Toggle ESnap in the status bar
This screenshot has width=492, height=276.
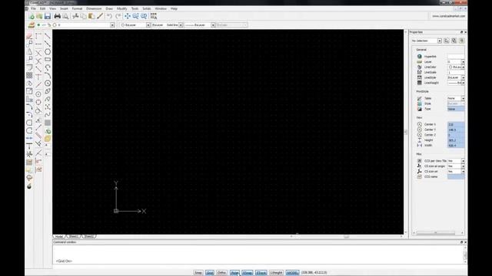coord(248,273)
